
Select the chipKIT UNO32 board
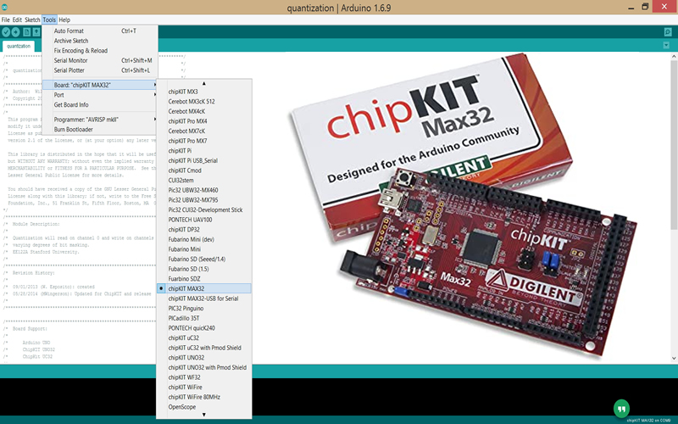pos(203,357)
